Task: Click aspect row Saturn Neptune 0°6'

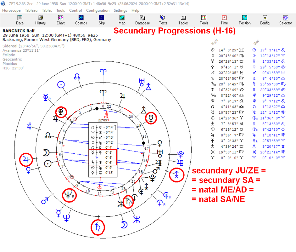Action: click(102, 163)
